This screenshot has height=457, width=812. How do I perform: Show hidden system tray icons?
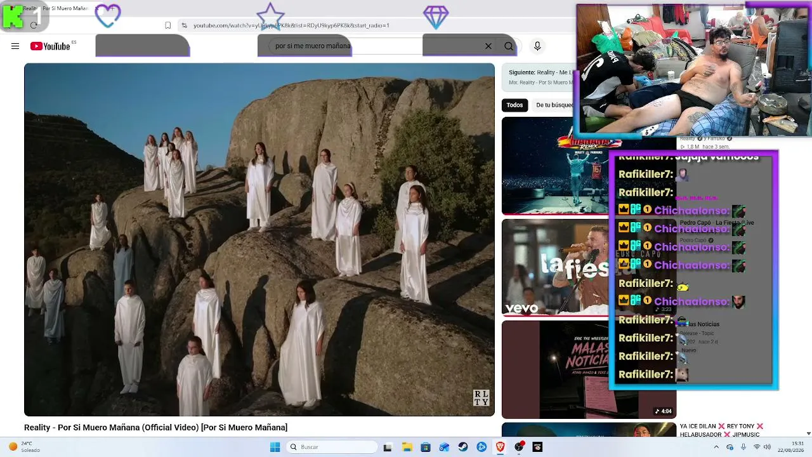(x=717, y=447)
